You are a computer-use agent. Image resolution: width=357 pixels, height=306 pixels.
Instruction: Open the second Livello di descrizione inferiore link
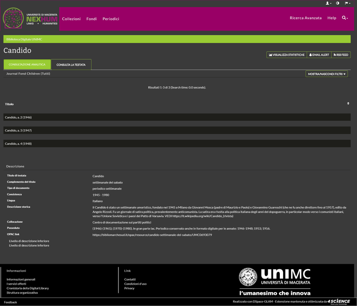point(29,245)
